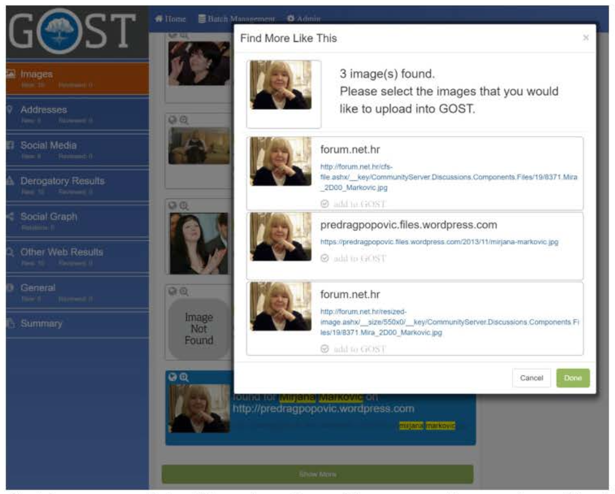The height and width of the screenshot is (494, 615).
Task: Open the Social Graph sidebar section
Action: coord(77,221)
